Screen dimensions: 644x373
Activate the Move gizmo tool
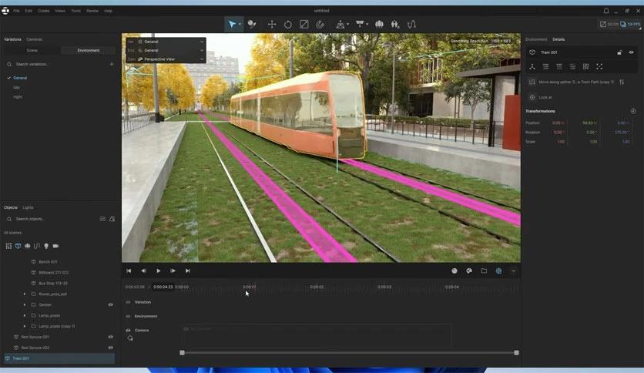click(272, 24)
